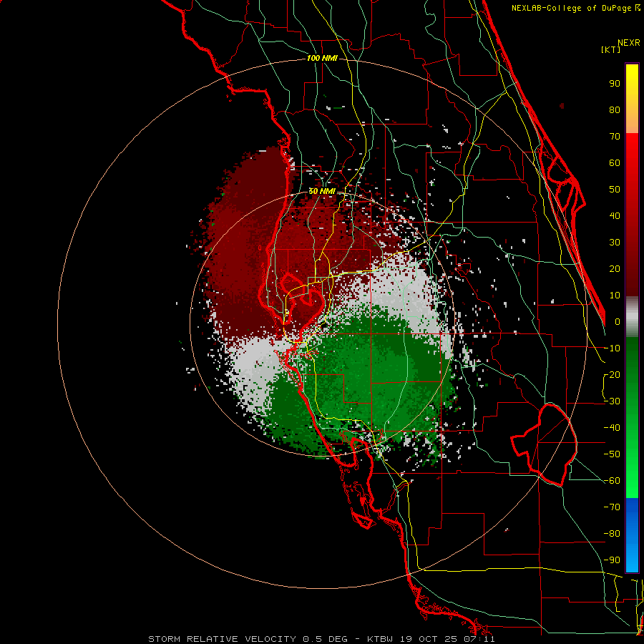Click the 30 value on the velocity scale
644x644 pixels.
pos(615,243)
